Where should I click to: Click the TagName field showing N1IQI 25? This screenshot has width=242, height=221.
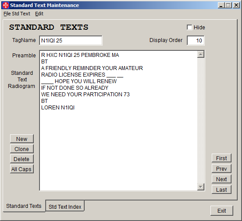(x=71, y=41)
